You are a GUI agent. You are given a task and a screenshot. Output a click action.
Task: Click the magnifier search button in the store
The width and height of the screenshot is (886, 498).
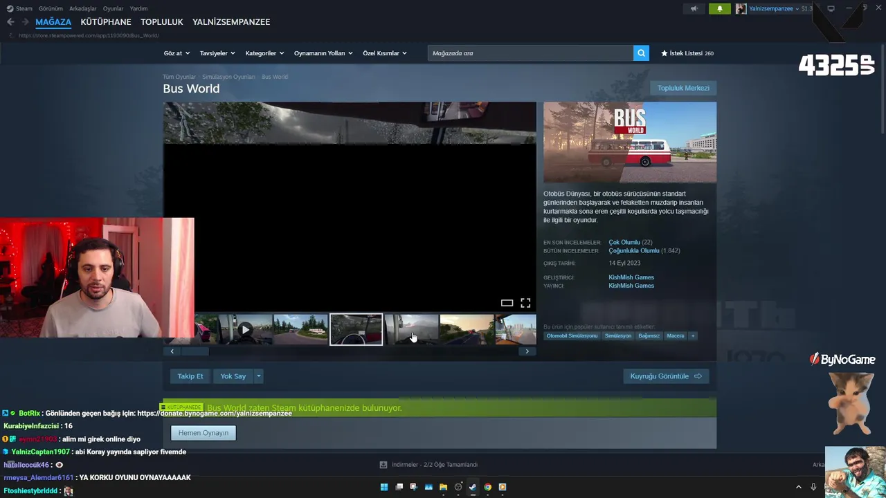[642, 53]
